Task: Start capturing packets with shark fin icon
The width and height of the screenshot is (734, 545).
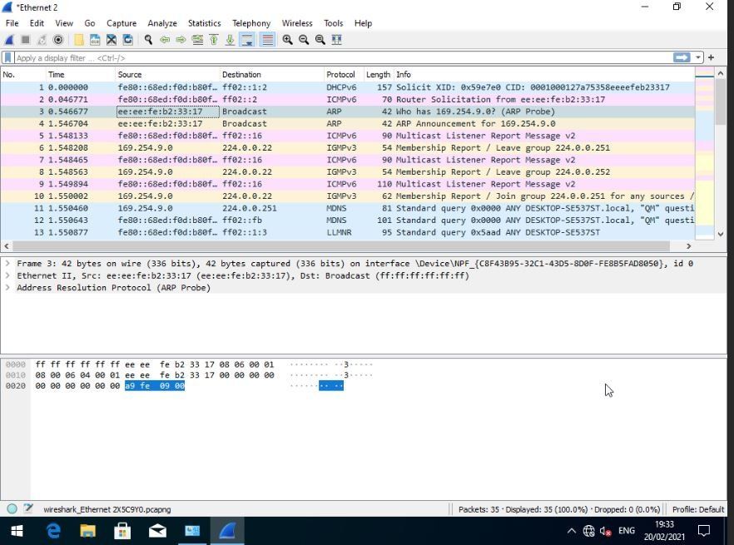Action: coord(9,40)
